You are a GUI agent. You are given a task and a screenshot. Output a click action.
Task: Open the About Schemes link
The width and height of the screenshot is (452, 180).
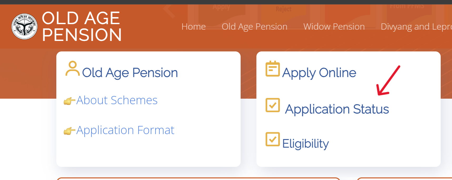[117, 100]
